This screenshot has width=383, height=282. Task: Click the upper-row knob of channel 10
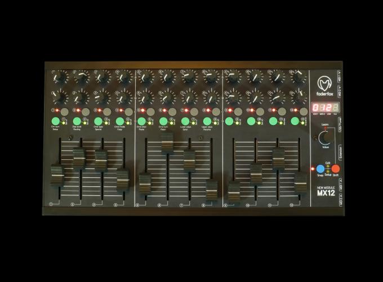point(255,78)
